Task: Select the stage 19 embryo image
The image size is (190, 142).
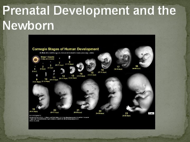Action: (41, 97)
